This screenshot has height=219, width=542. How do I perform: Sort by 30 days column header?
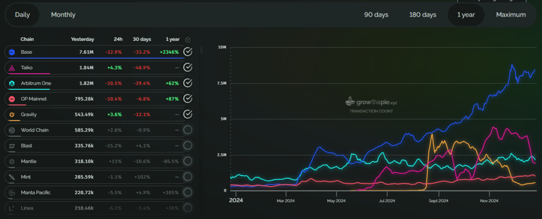pyautogui.click(x=142, y=40)
